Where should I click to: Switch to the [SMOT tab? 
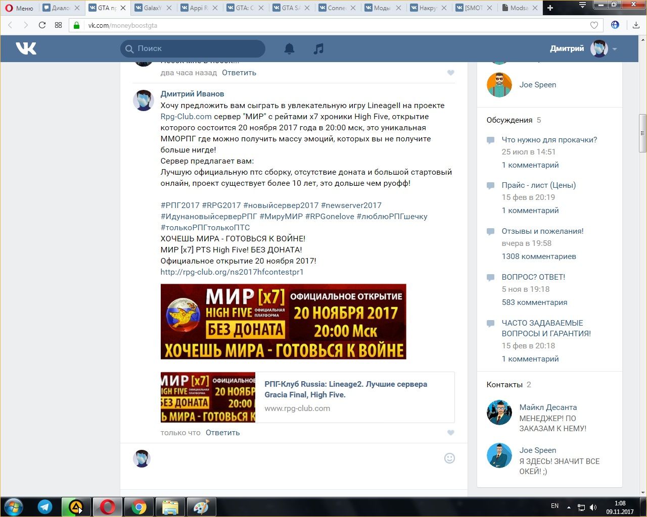[475, 8]
